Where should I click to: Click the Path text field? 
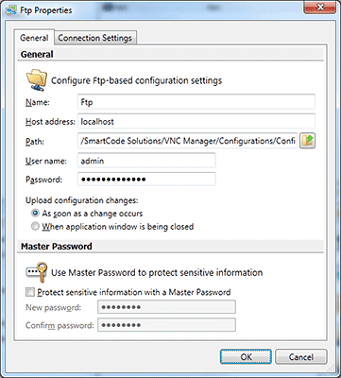(x=187, y=141)
